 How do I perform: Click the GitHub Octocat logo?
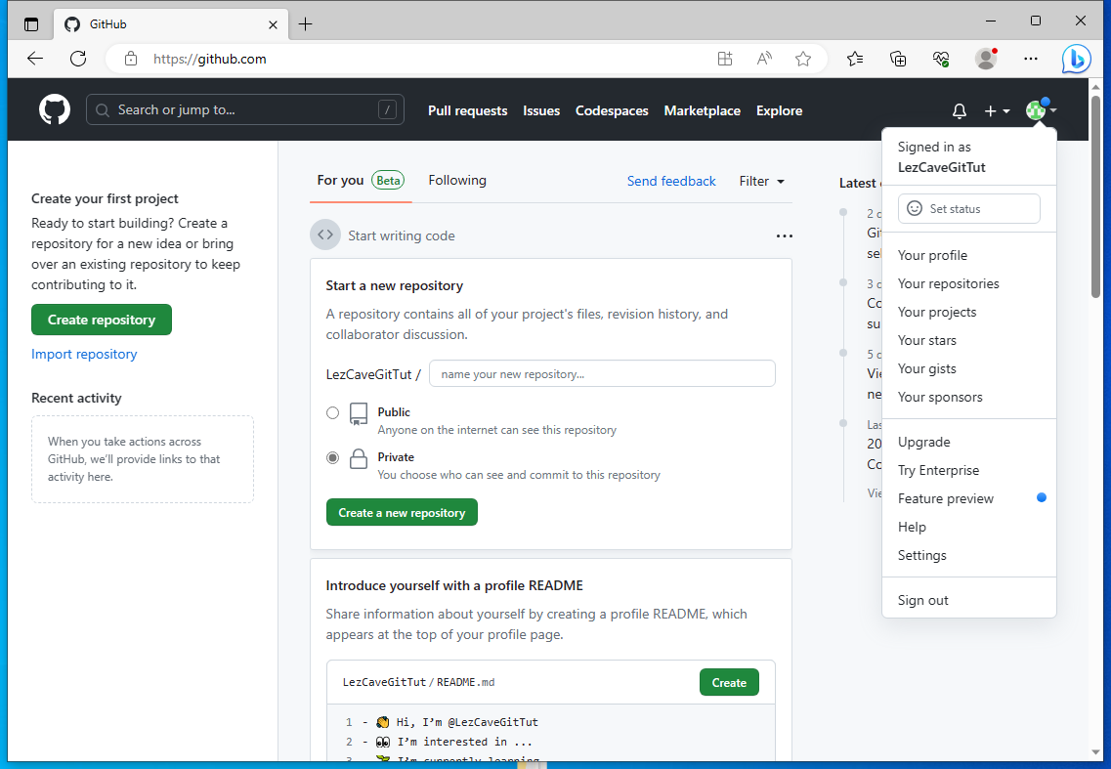pos(55,109)
